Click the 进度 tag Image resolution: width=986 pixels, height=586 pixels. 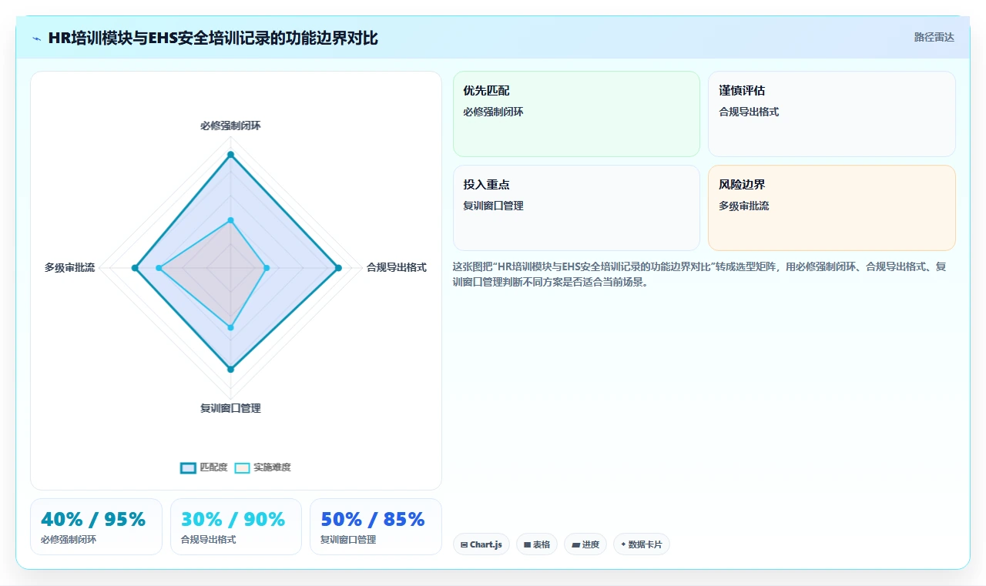click(x=585, y=544)
